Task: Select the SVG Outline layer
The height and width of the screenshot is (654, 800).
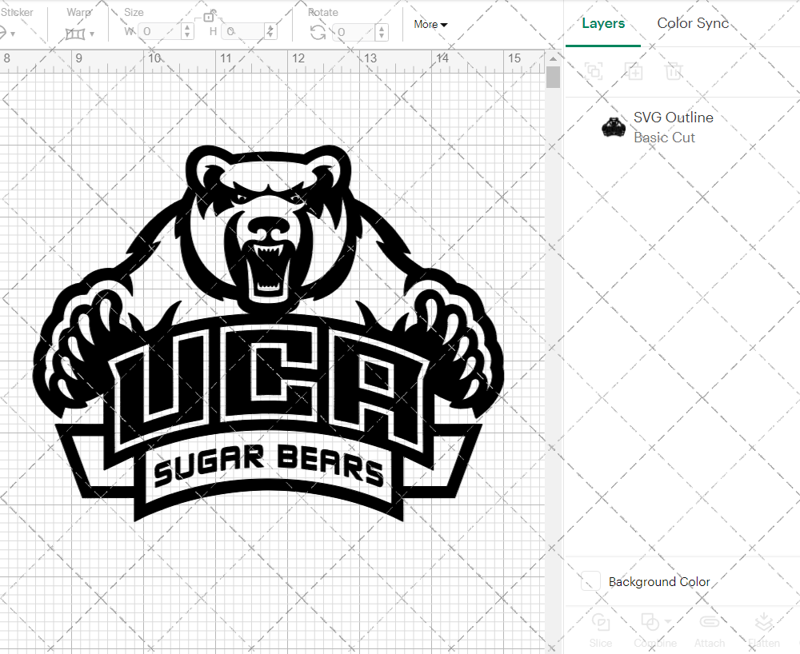Action: (x=674, y=118)
